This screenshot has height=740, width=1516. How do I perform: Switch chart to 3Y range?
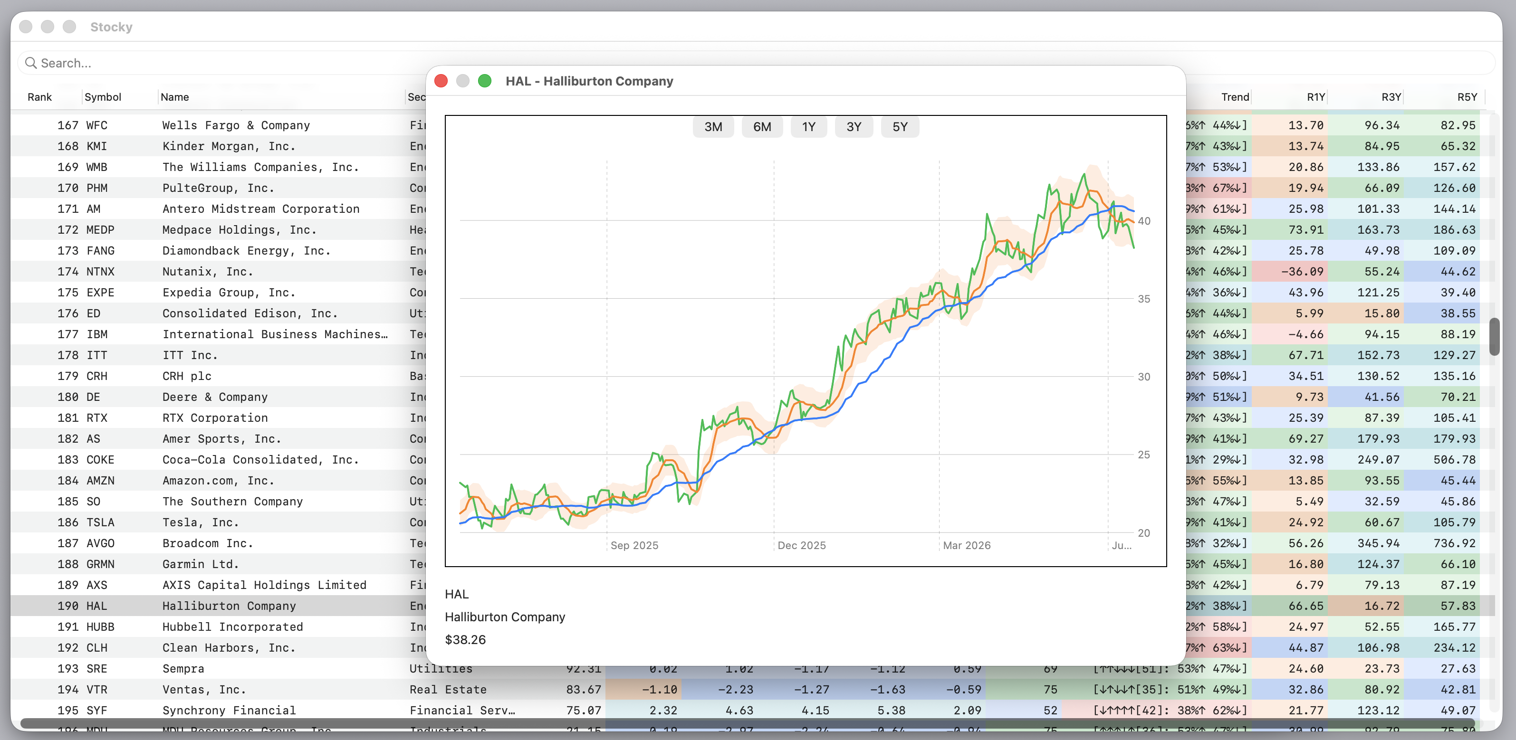pos(854,127)
